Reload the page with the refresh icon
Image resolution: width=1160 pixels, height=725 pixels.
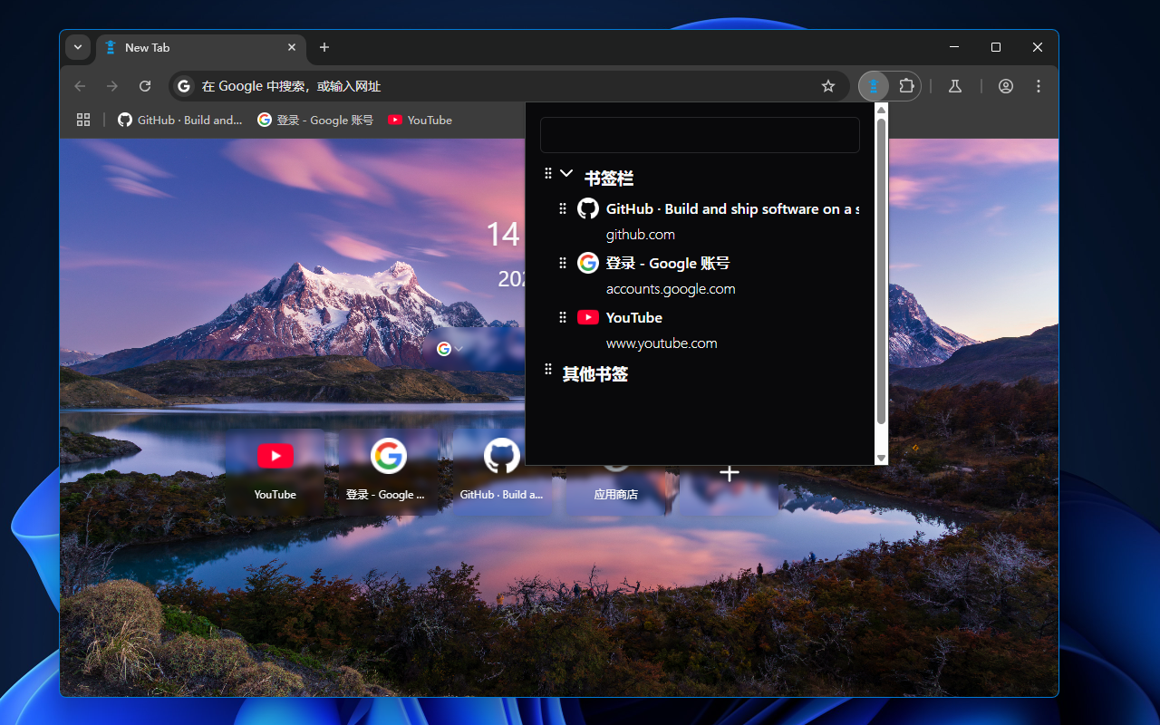[145, 86]
